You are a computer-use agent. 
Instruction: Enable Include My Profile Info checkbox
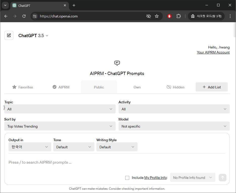(127, 178)
